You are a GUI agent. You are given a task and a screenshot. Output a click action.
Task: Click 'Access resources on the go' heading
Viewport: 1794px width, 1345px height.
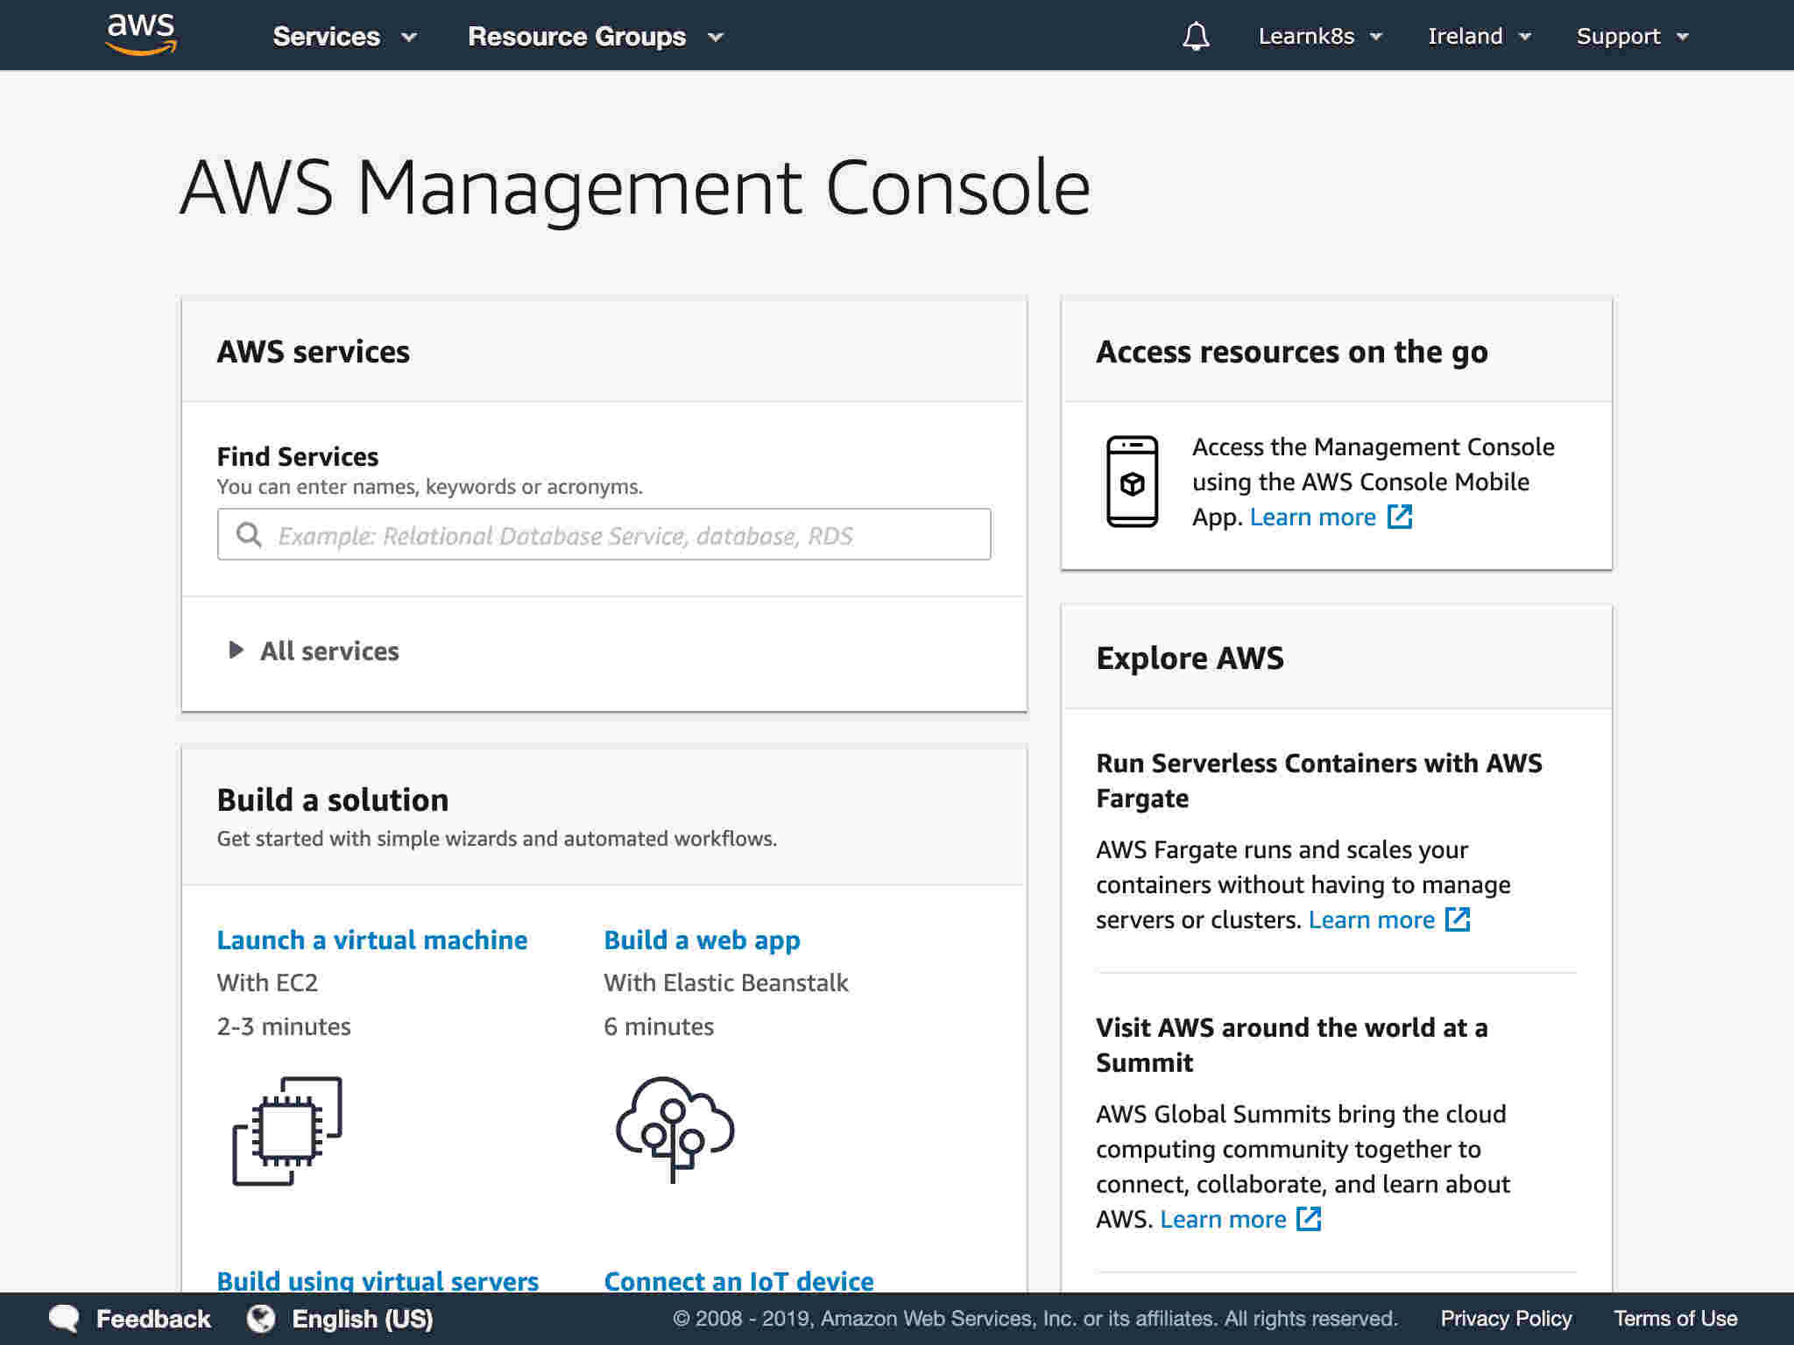pos(1292,351)
